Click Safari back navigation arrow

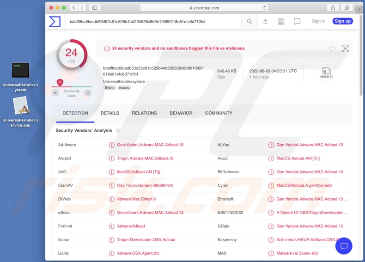(x=74, y=8)
